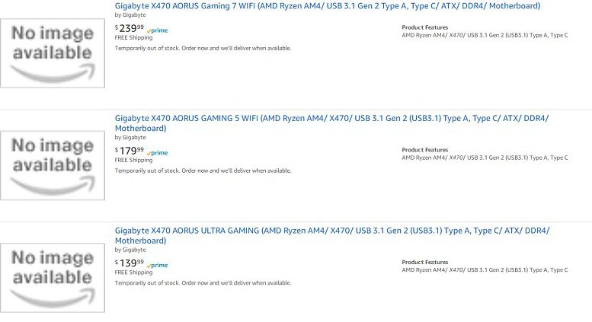Click the 'No image available' thumbnail for GAMING 5 WIFI

(53, 165)
